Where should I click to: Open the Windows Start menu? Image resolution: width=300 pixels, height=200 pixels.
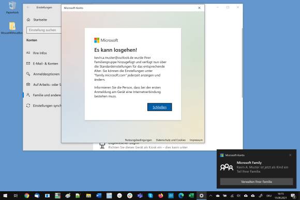click(5, 195)
